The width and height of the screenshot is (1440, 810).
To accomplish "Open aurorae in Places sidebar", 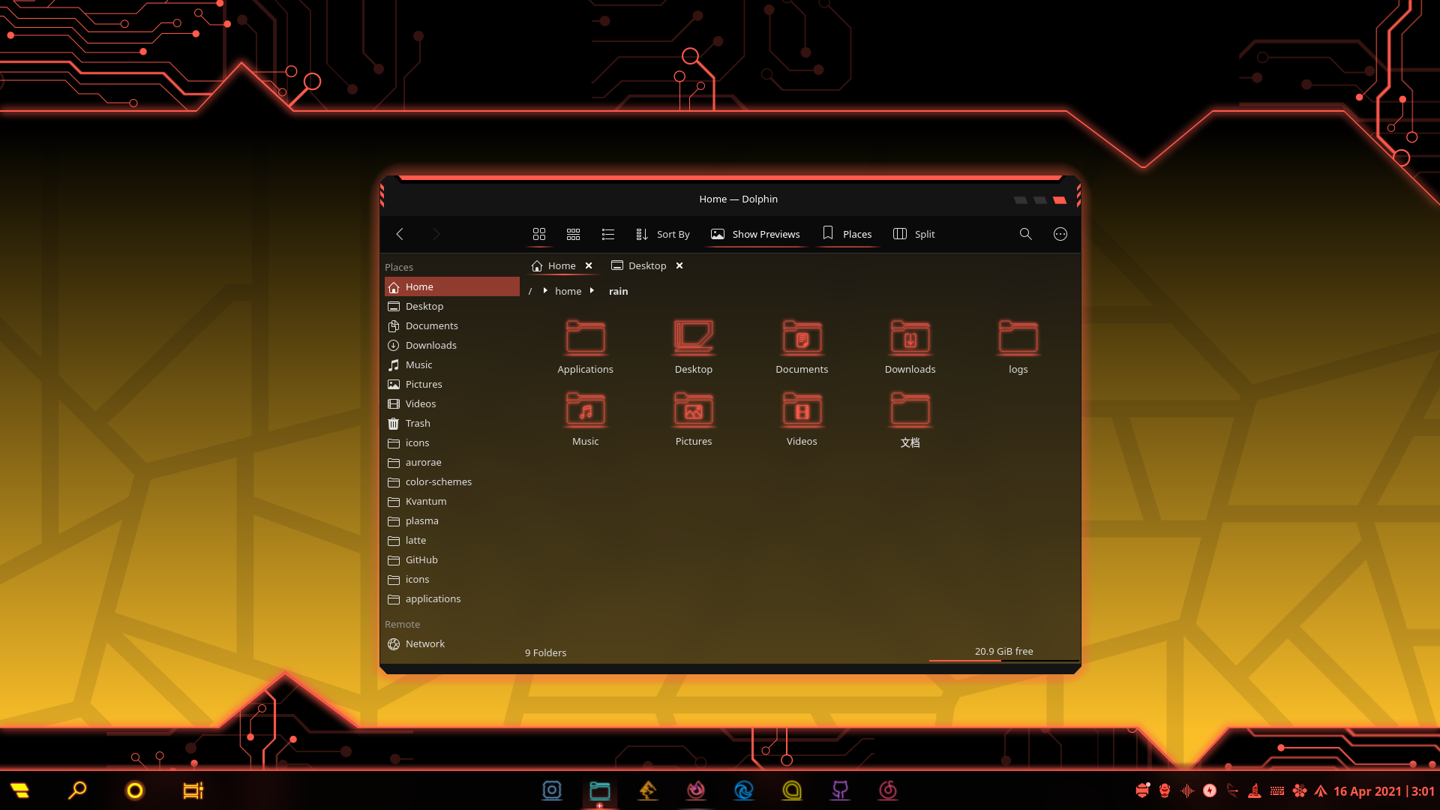I will coord(452,462).
